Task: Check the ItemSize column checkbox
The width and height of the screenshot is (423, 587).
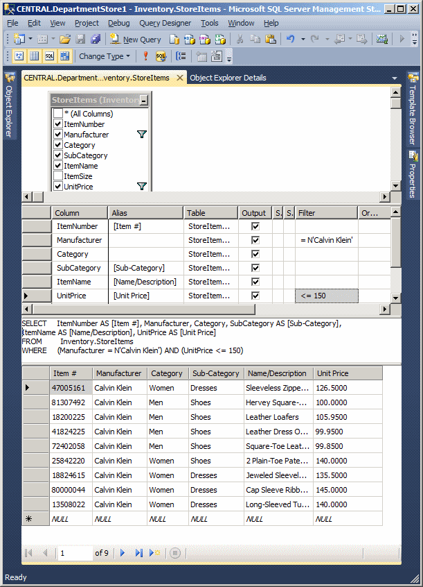Action: coord(58,176)
